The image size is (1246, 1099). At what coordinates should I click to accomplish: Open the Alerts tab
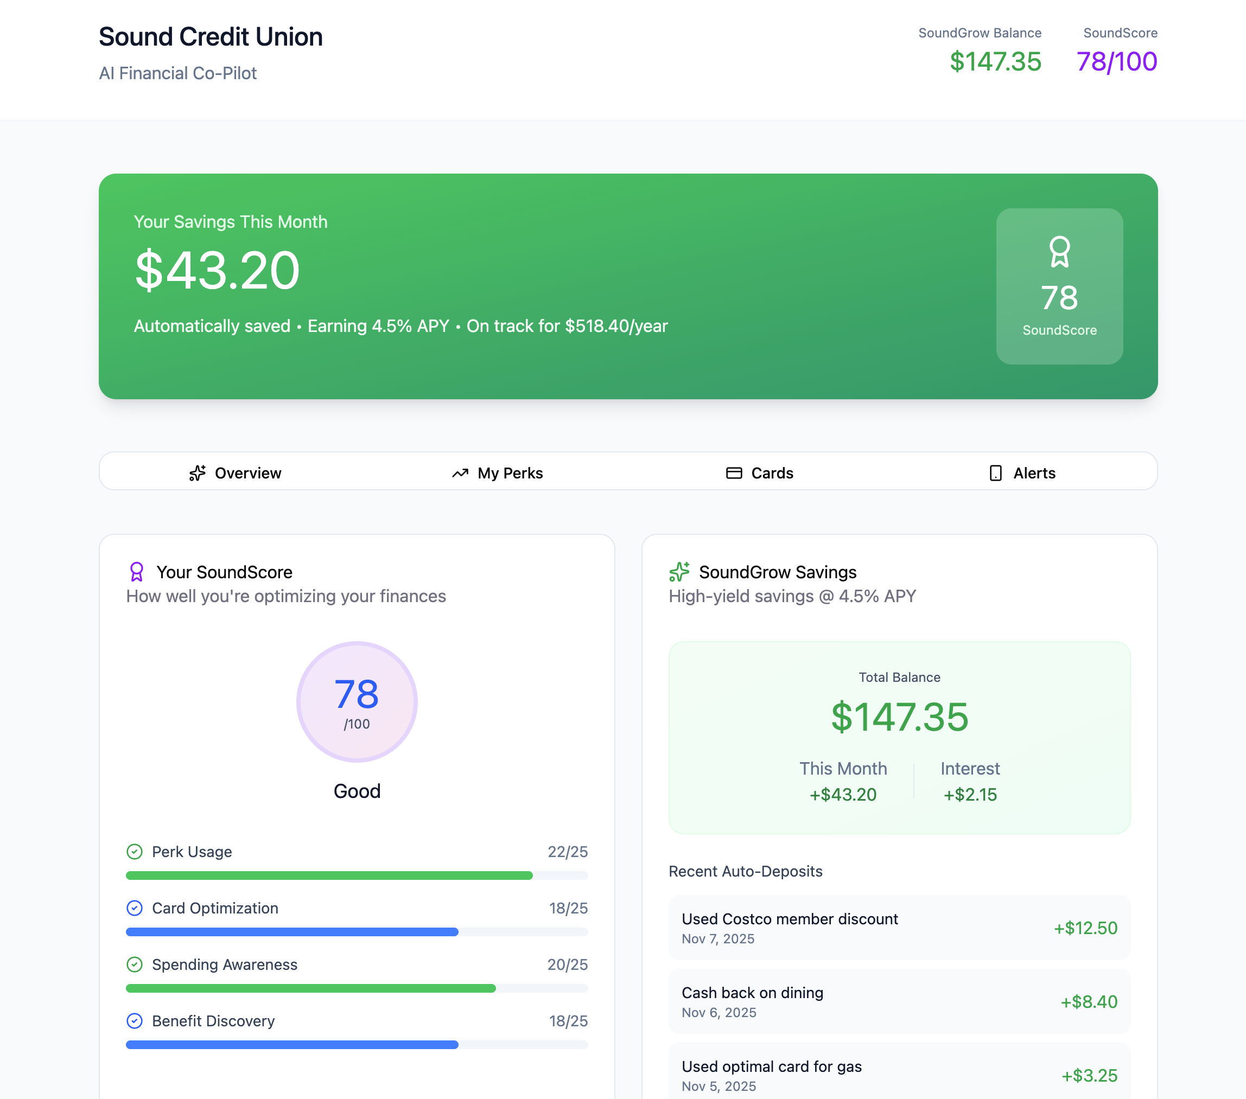pos(1022,474)
